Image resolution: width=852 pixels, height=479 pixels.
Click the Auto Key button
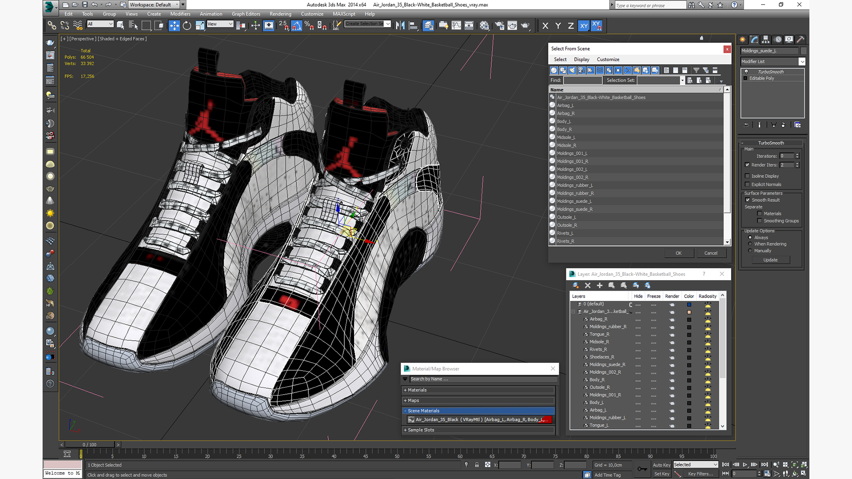coord(661,465)
